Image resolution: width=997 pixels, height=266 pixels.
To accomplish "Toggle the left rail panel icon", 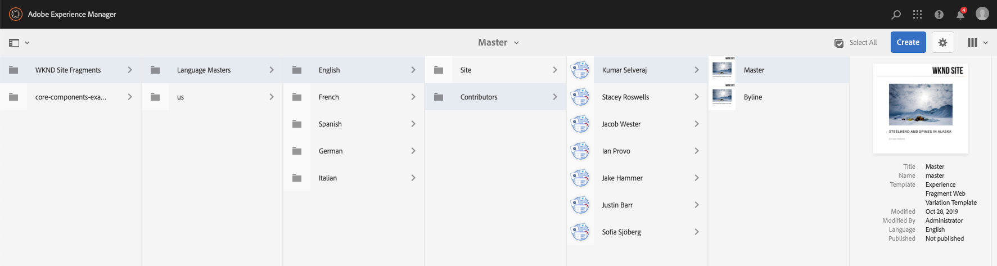I will tap(15, 43).
